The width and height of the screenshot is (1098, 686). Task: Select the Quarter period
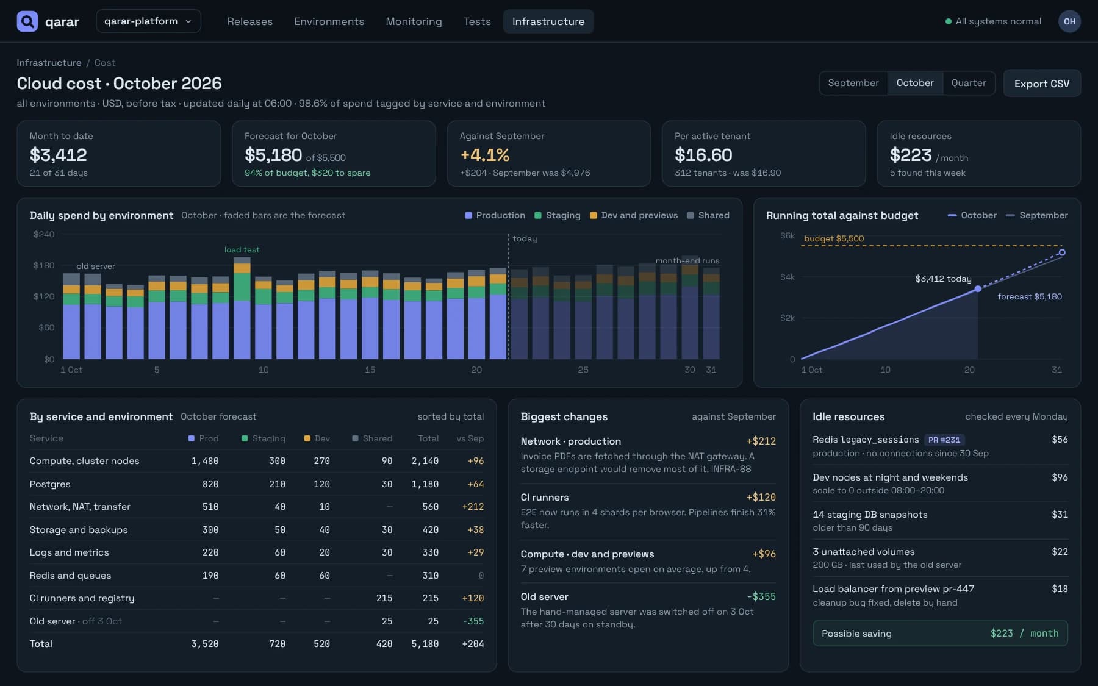(968, 83)
